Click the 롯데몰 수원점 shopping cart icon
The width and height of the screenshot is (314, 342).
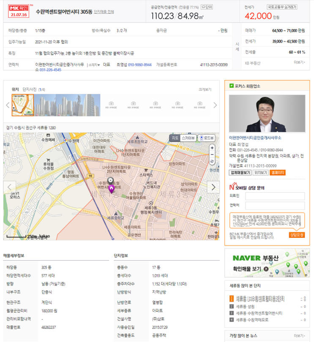pos(48,160)
